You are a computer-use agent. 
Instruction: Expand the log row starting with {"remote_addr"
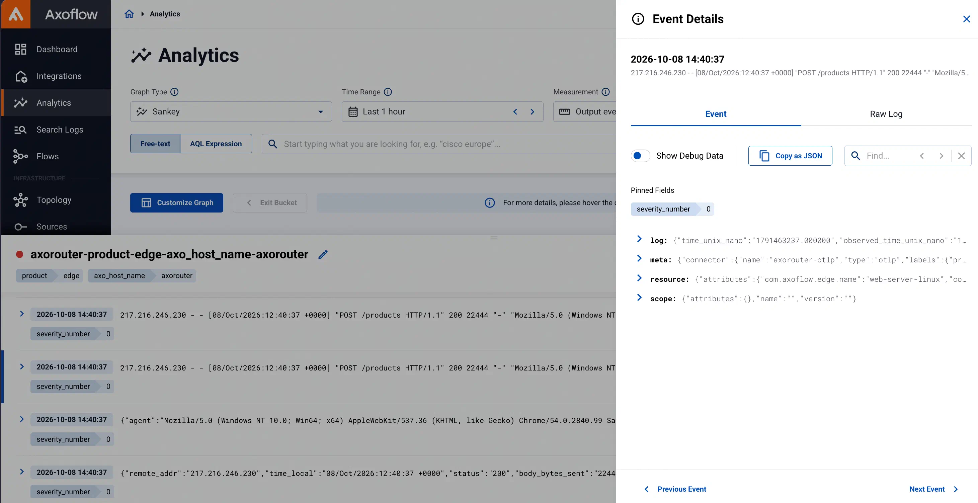pos(22,472)
